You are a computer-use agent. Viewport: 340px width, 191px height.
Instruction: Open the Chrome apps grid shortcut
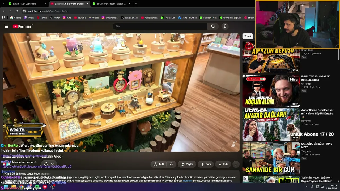(3, 18)
